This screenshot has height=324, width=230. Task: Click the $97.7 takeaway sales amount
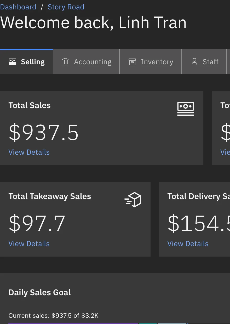pyautogui.click(x=37, y=224)
